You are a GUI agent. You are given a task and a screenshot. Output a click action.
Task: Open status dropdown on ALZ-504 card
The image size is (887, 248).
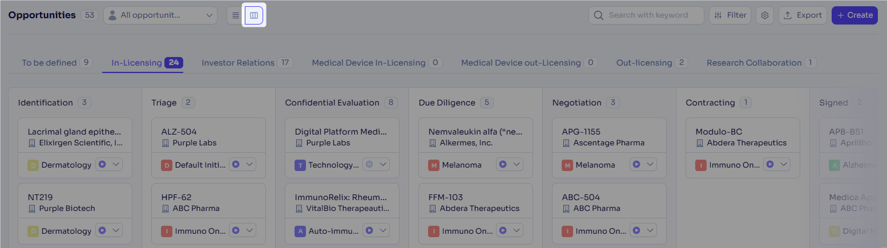(243, 164)
